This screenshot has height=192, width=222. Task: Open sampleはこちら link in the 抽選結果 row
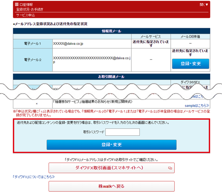click(197, 106)
